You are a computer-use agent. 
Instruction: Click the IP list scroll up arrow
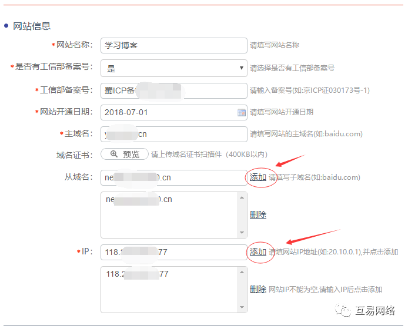242,272
